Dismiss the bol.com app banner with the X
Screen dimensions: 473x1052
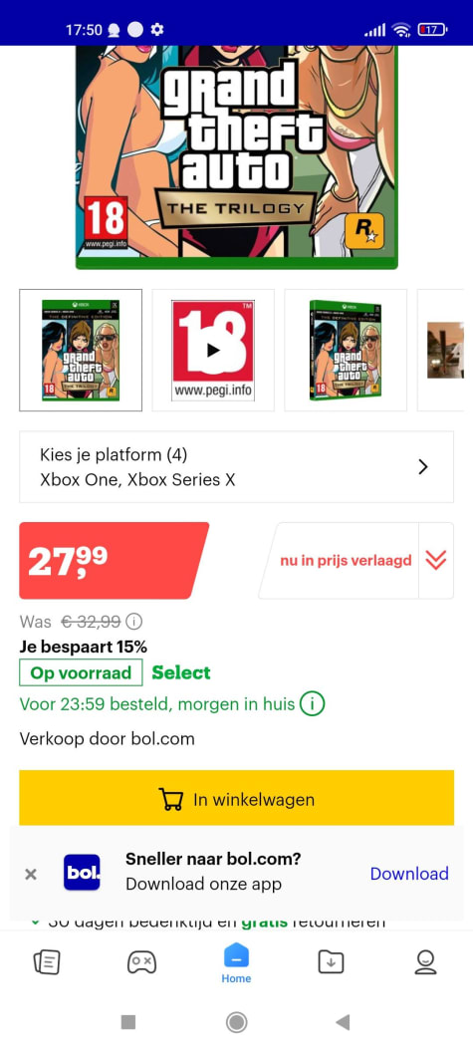pos(30,875)
